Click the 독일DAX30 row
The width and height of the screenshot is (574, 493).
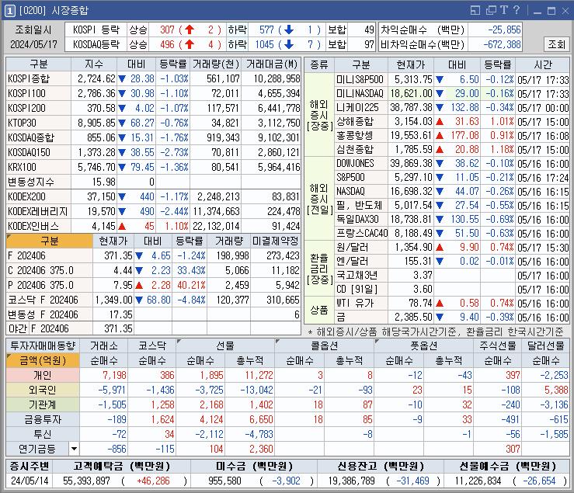pos(452,219)
